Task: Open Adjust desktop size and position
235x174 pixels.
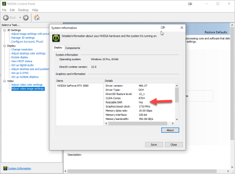Action: coord(30,69)
